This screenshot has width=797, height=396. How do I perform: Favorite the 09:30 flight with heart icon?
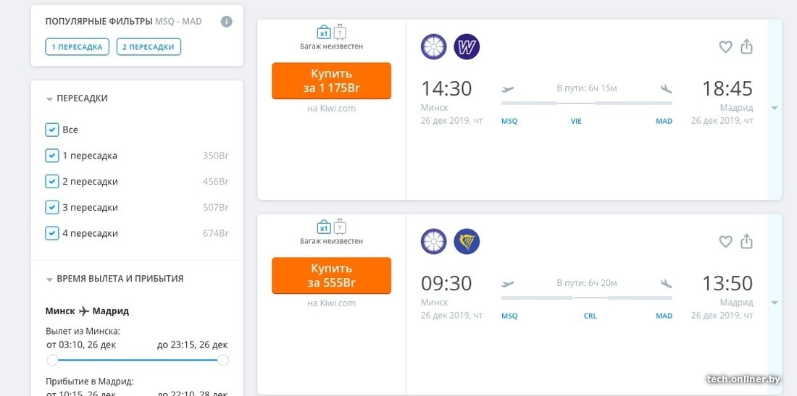tap(725, 242)
